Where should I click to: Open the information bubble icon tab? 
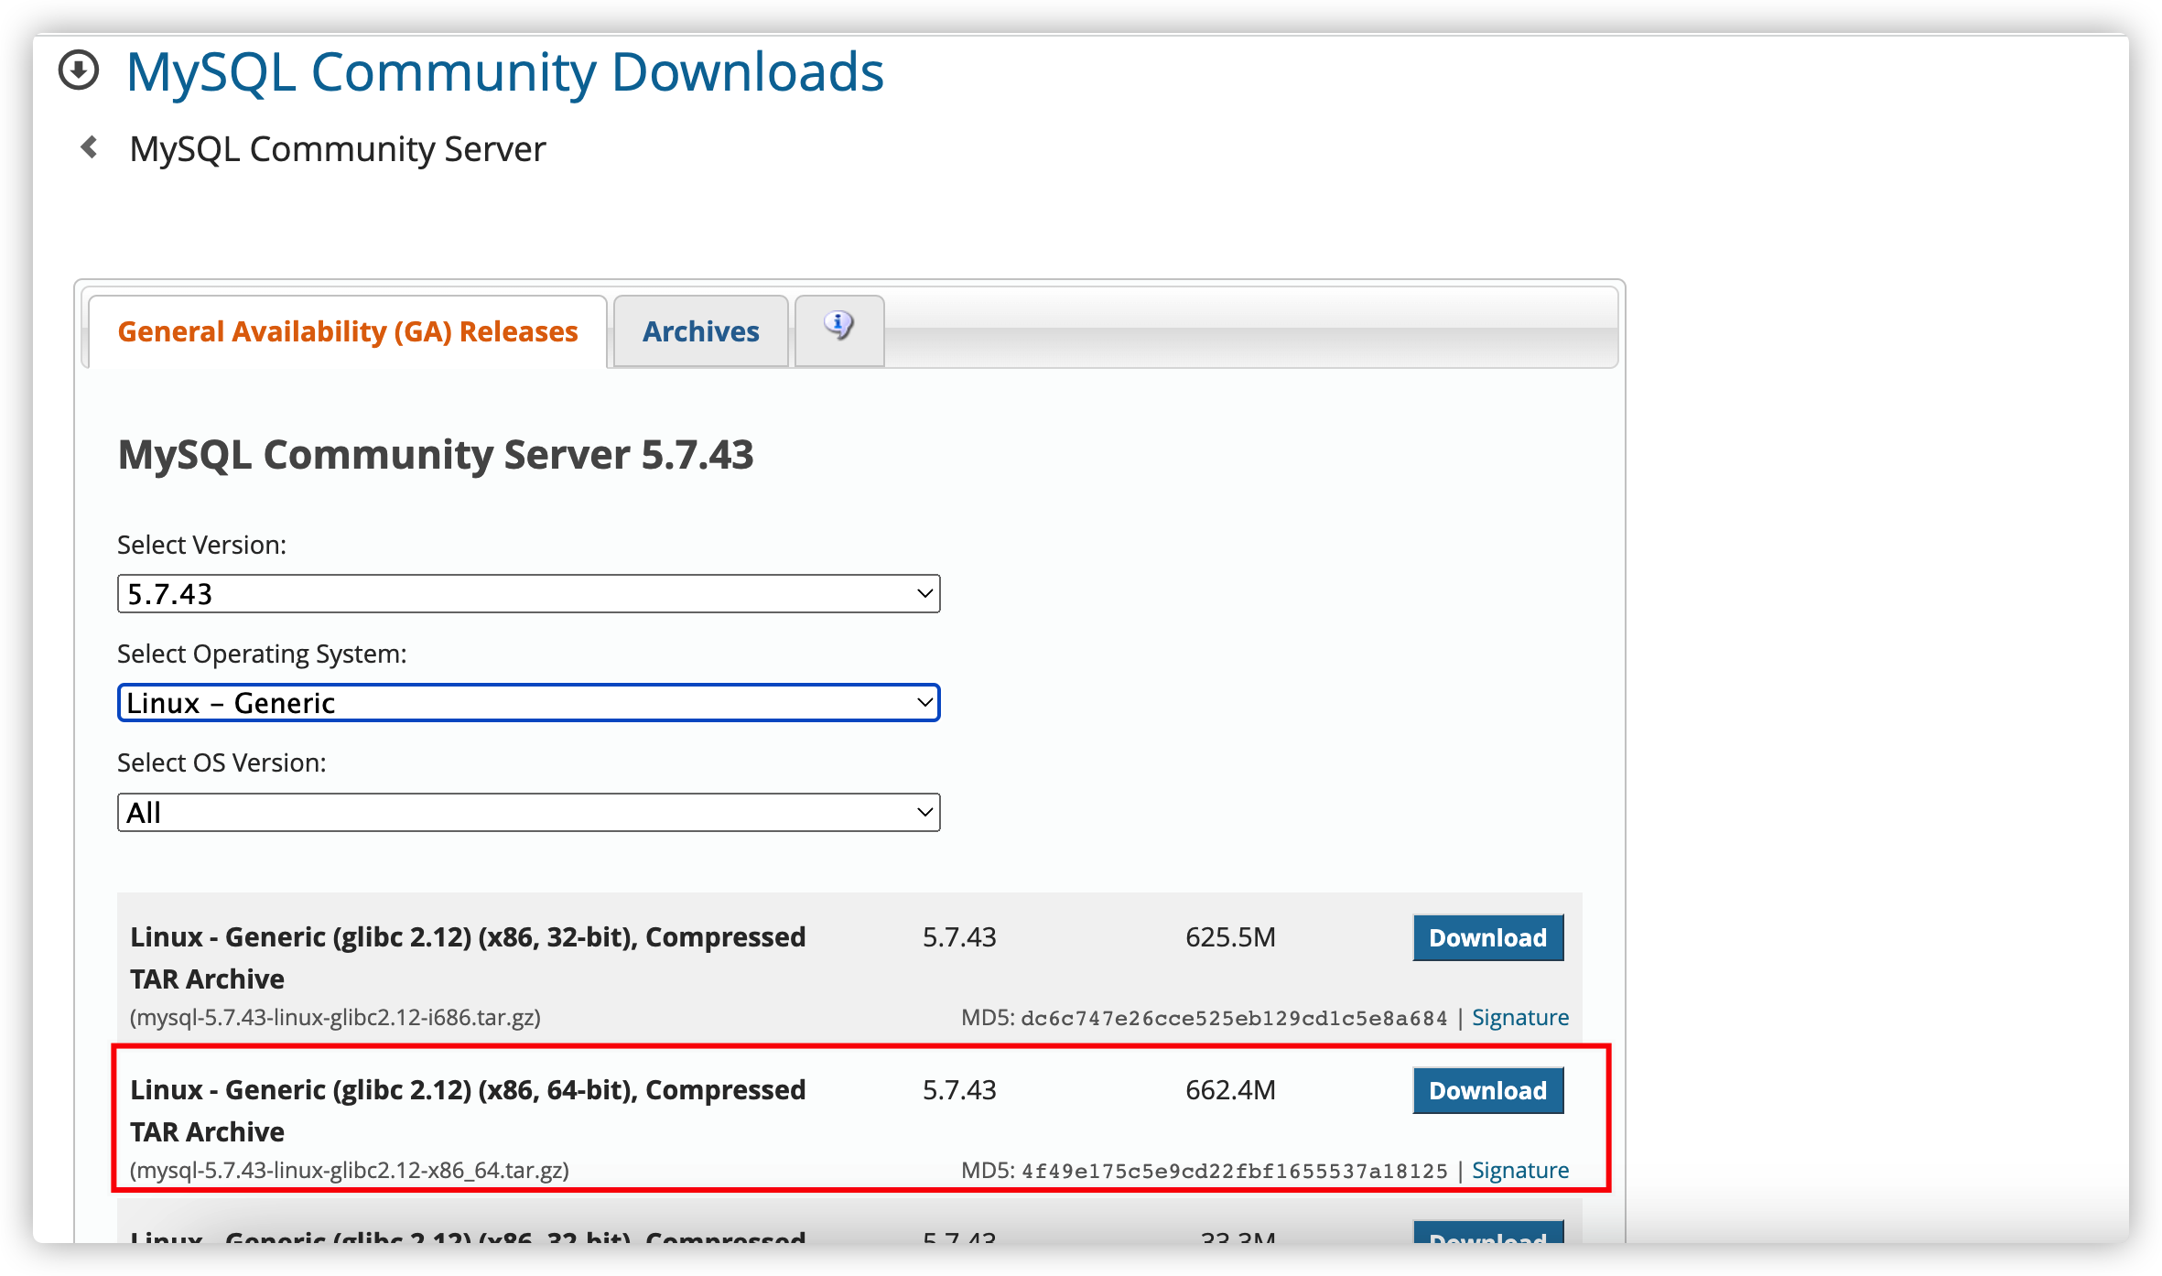[x=839, y=330]
